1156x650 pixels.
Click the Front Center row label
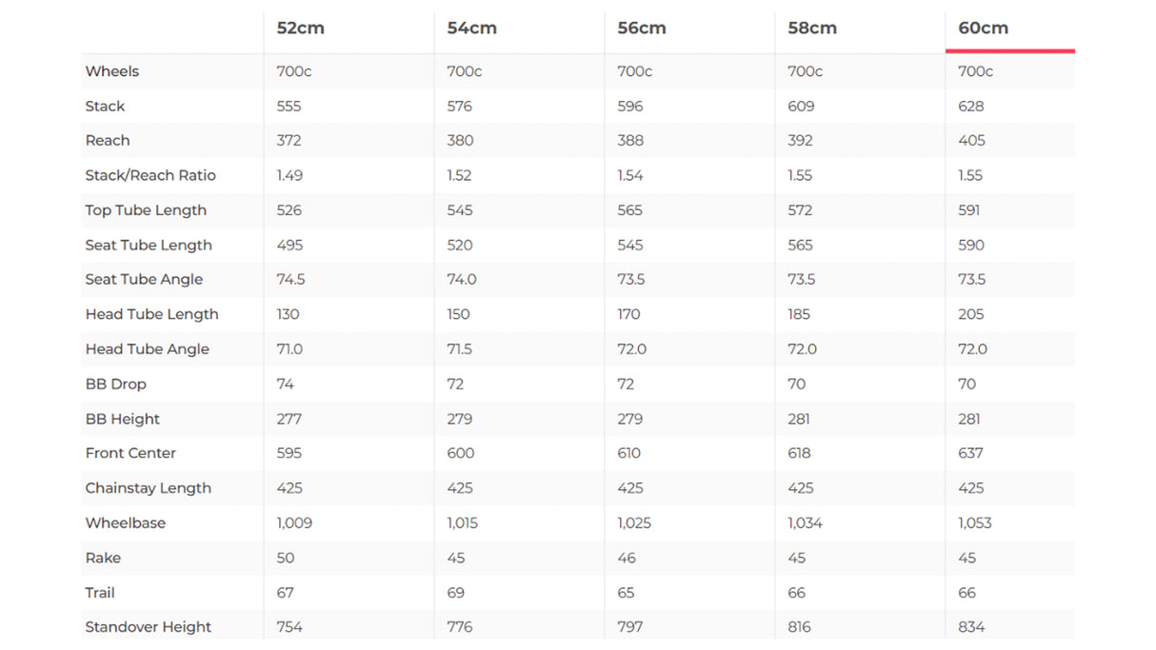point(130,454)
